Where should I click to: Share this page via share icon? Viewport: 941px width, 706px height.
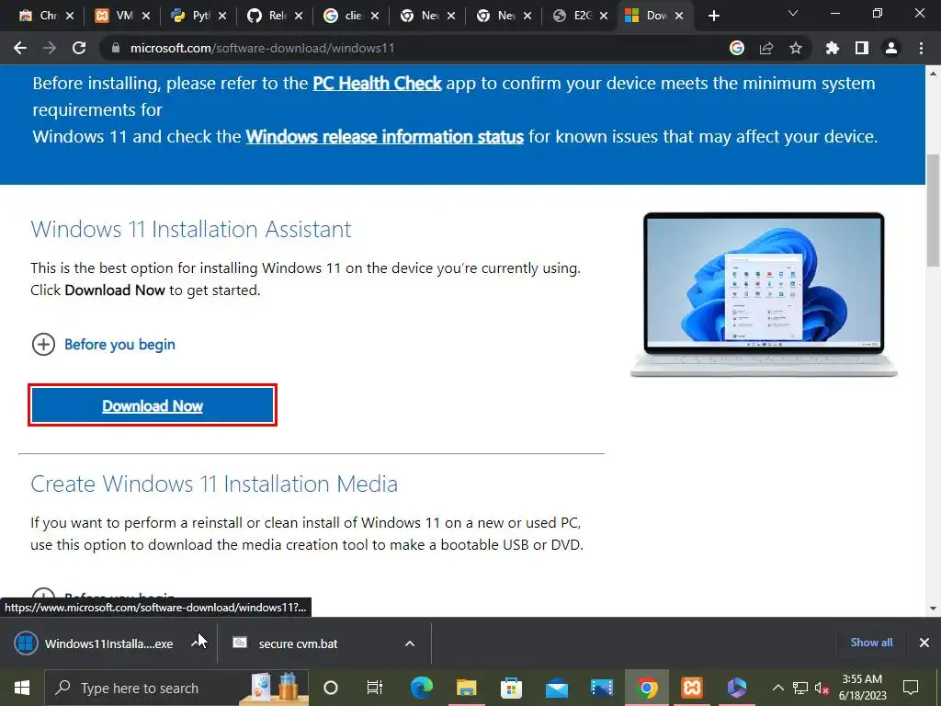point(766,48)
